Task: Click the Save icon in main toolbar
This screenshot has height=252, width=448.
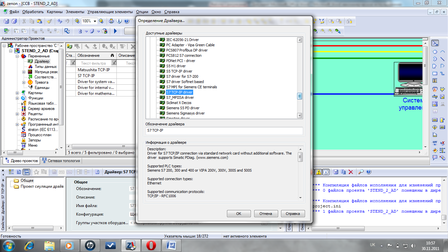Action: 6,21
